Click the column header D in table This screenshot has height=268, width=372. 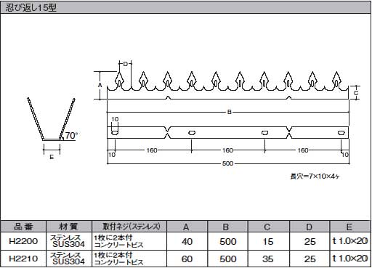point(310,227)
